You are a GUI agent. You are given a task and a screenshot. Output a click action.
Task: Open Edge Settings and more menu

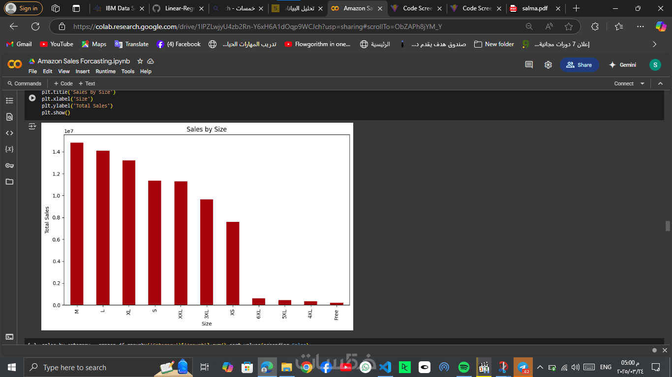pos(640,27)
